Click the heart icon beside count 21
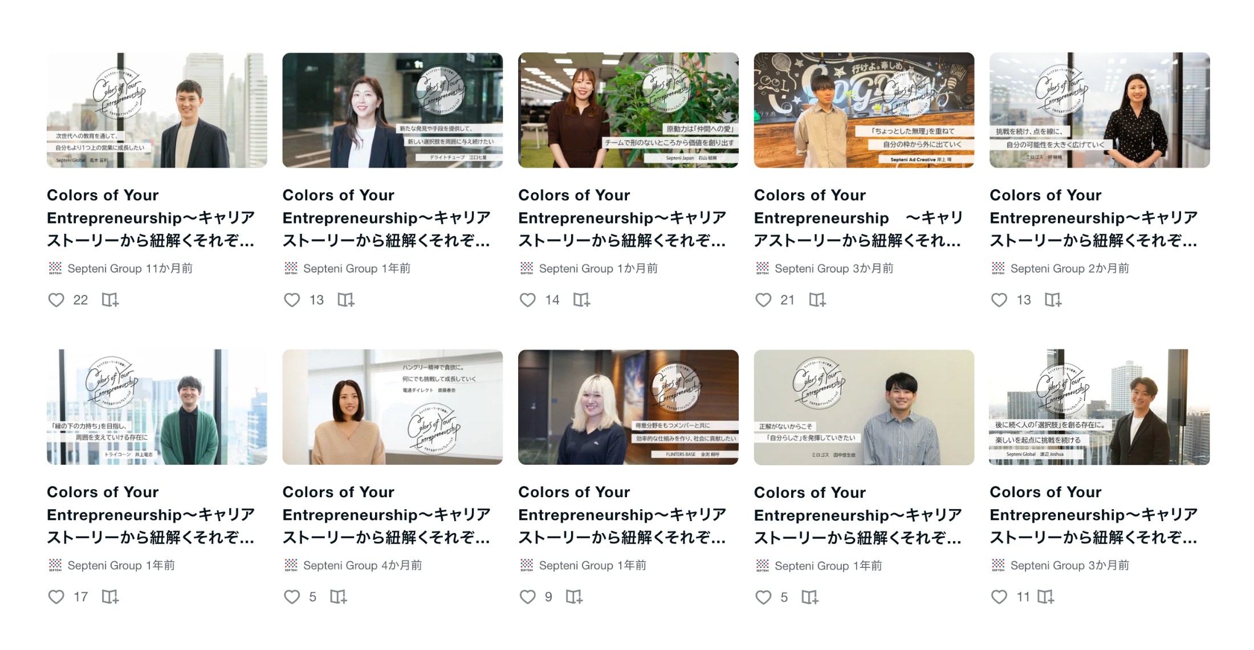 point(763,300)
